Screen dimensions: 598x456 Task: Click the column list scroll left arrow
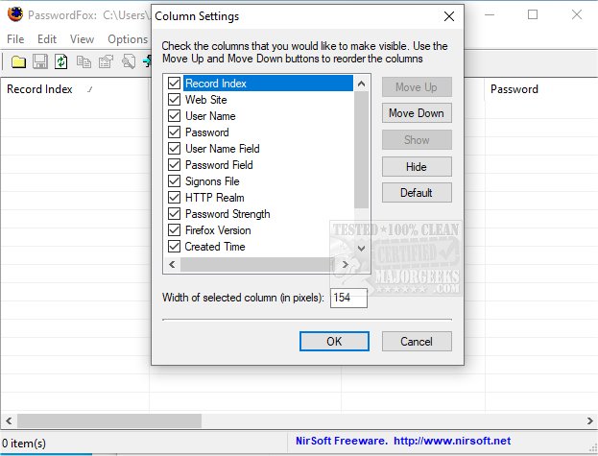[x=172, y=264]
